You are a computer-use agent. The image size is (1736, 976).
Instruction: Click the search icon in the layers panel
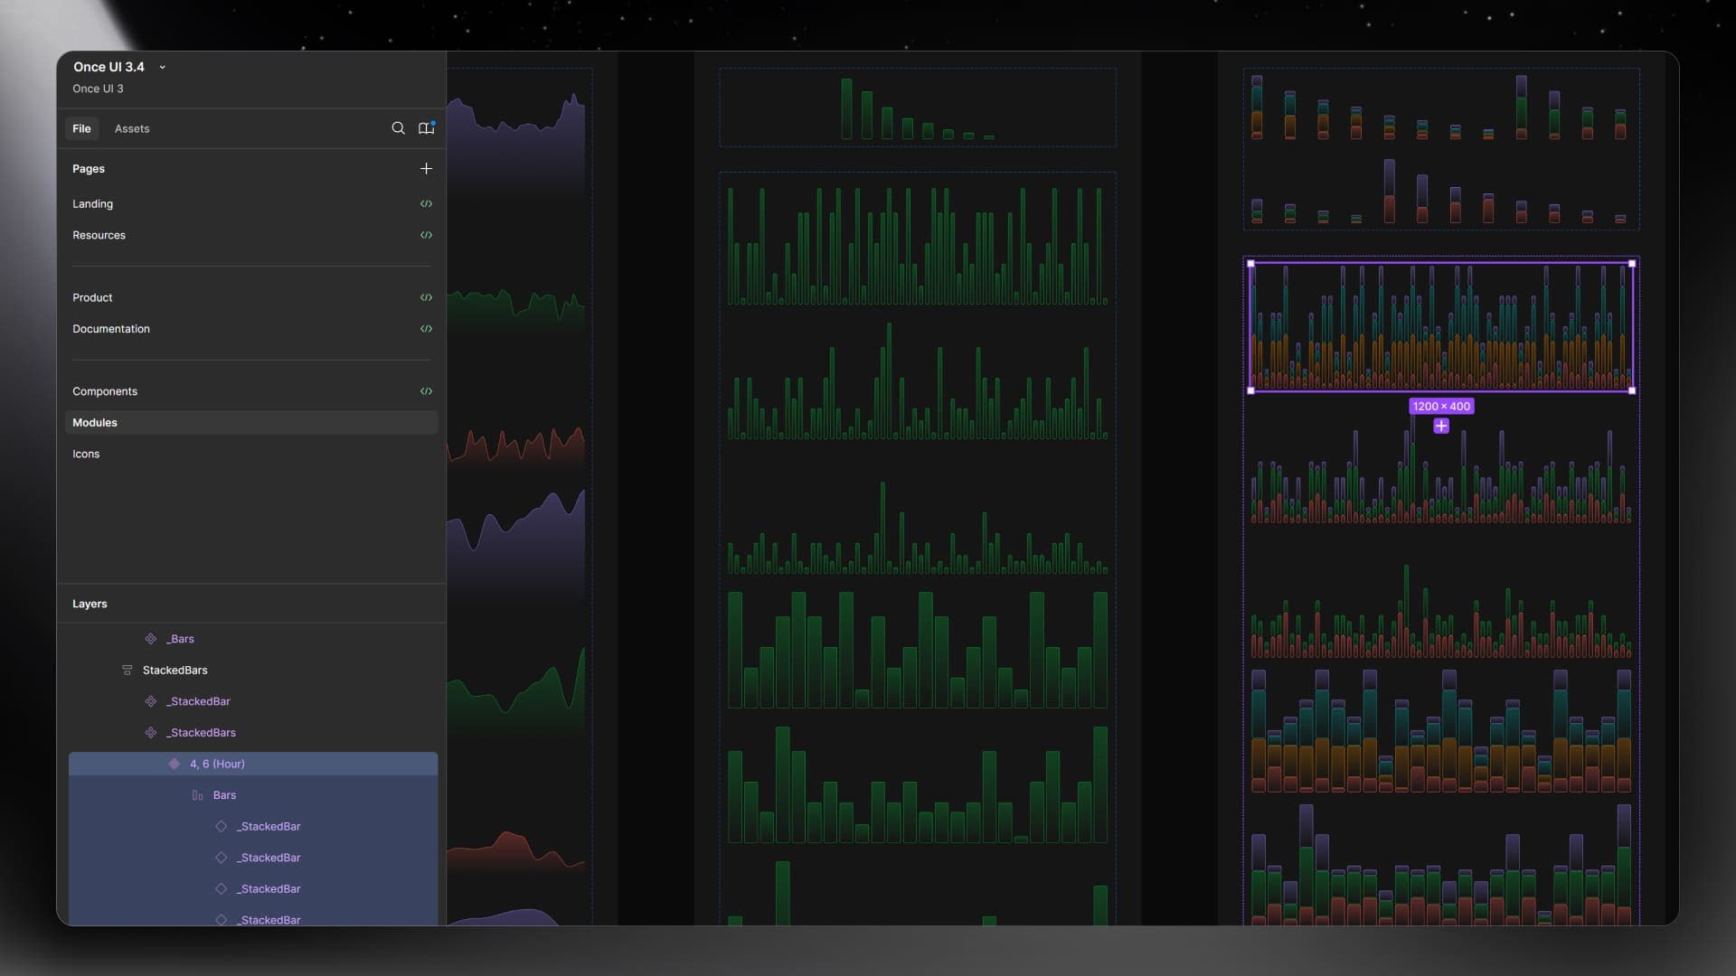[398, 127]
